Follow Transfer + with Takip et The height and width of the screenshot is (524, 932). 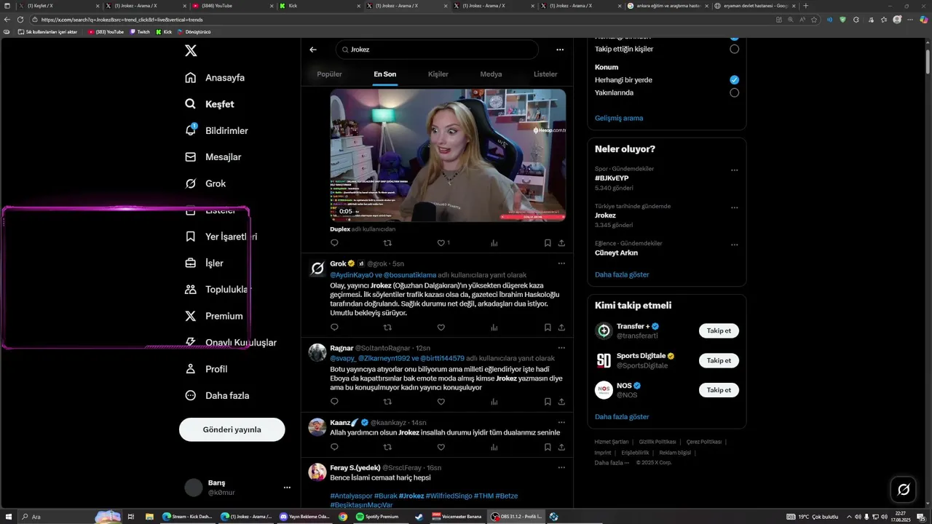719,330
